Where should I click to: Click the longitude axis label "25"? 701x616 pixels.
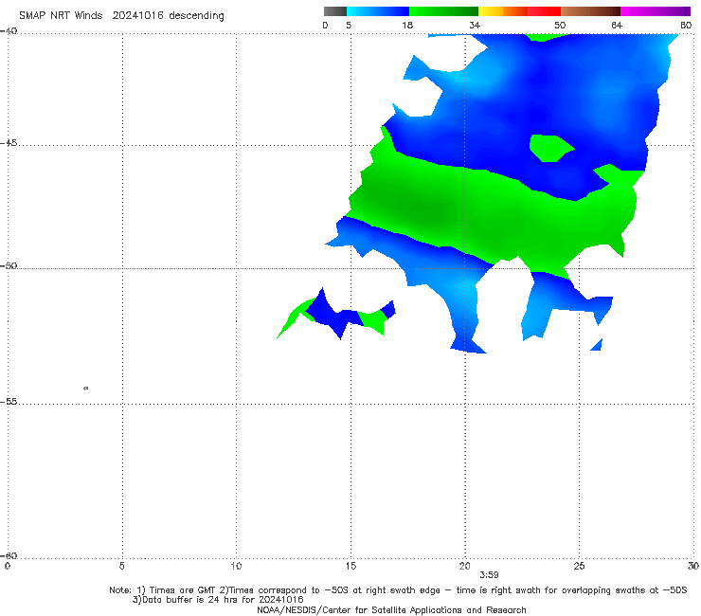tap(579, 566)
